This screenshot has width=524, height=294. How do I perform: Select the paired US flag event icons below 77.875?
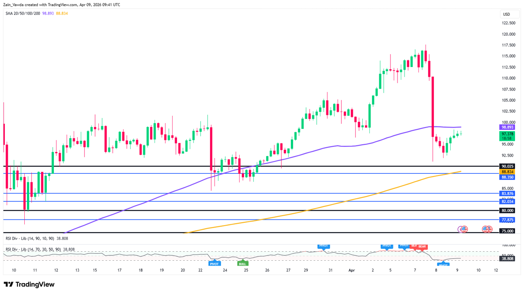click(x=487, y=229)
